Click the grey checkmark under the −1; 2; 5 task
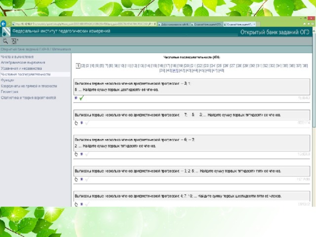 click(87, 179)
